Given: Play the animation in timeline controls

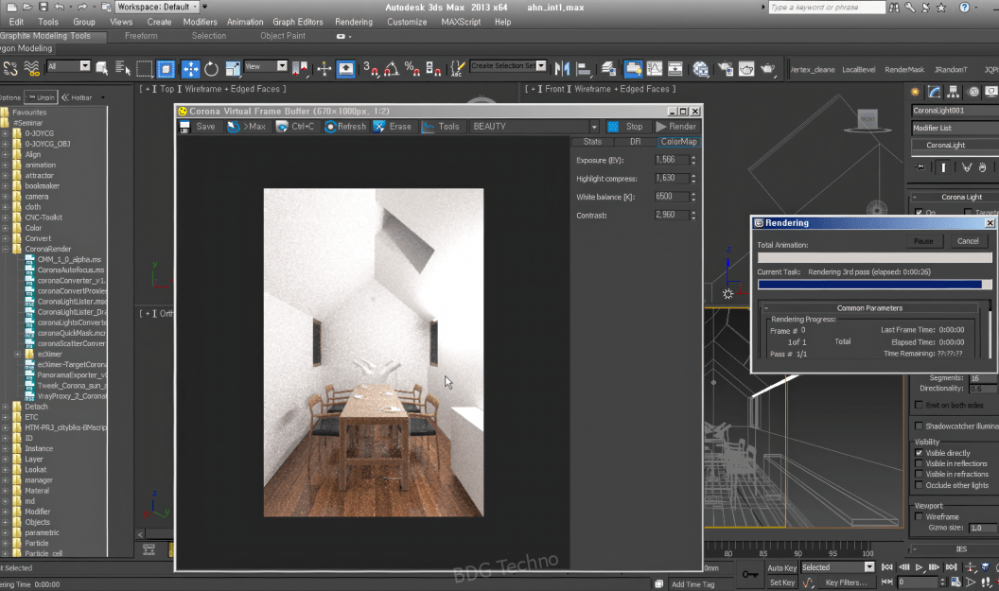Looking at the screenshot, I should [x=919, y=566].
